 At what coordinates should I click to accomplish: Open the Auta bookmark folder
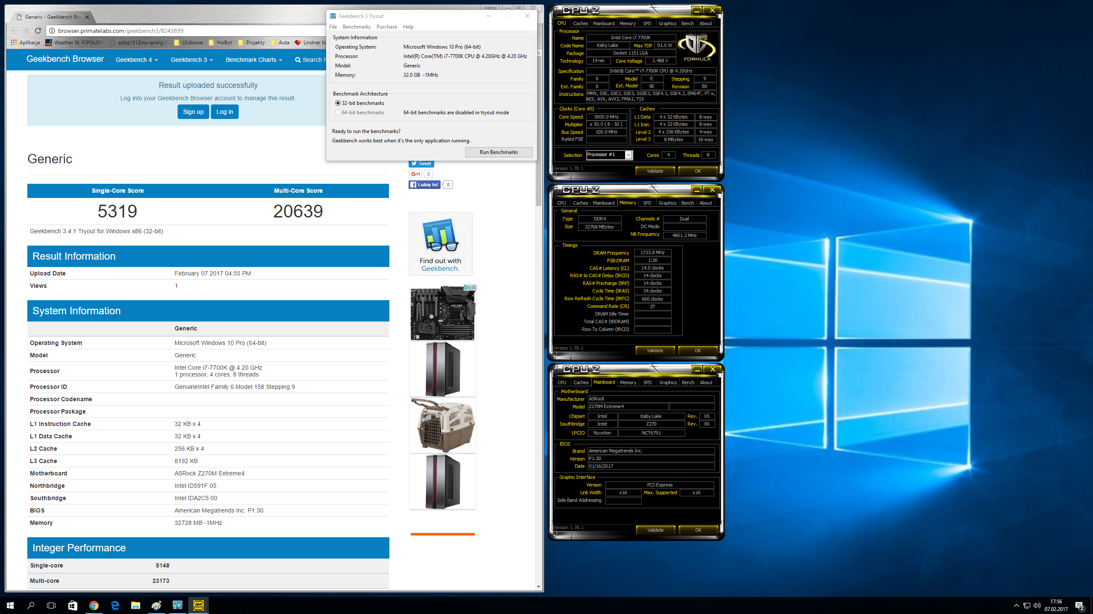tap(280, 43)
